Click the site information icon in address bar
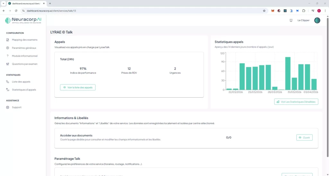 pyautogui.click(x=23, y=11)
